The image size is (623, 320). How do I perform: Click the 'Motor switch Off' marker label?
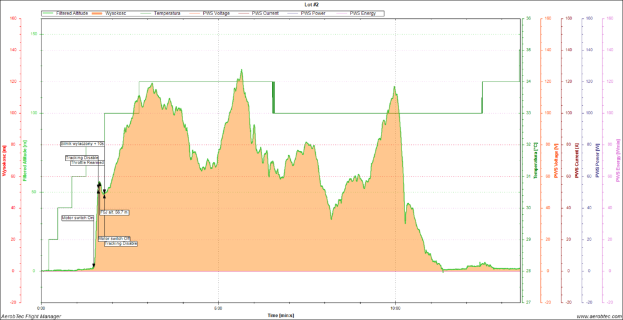pyautogui.click(x=114, y=238)
